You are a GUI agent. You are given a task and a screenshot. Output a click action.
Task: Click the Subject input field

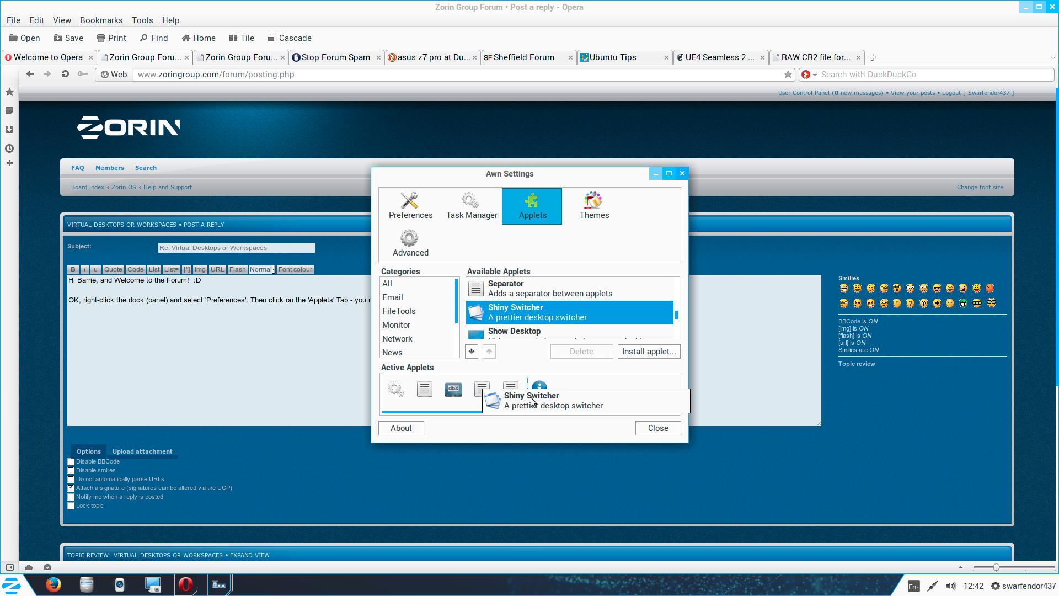coord(236,248)
